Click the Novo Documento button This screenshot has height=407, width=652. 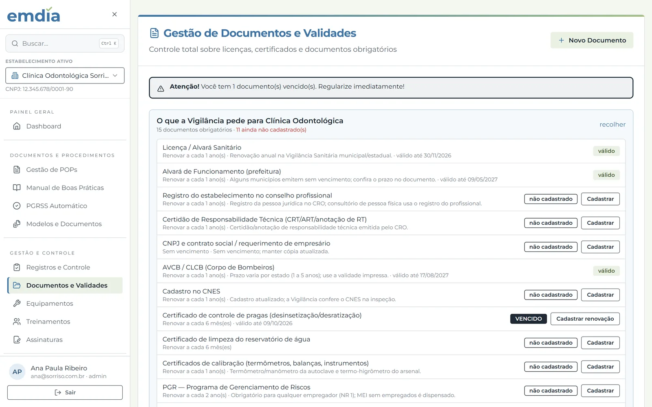point(592,40)
